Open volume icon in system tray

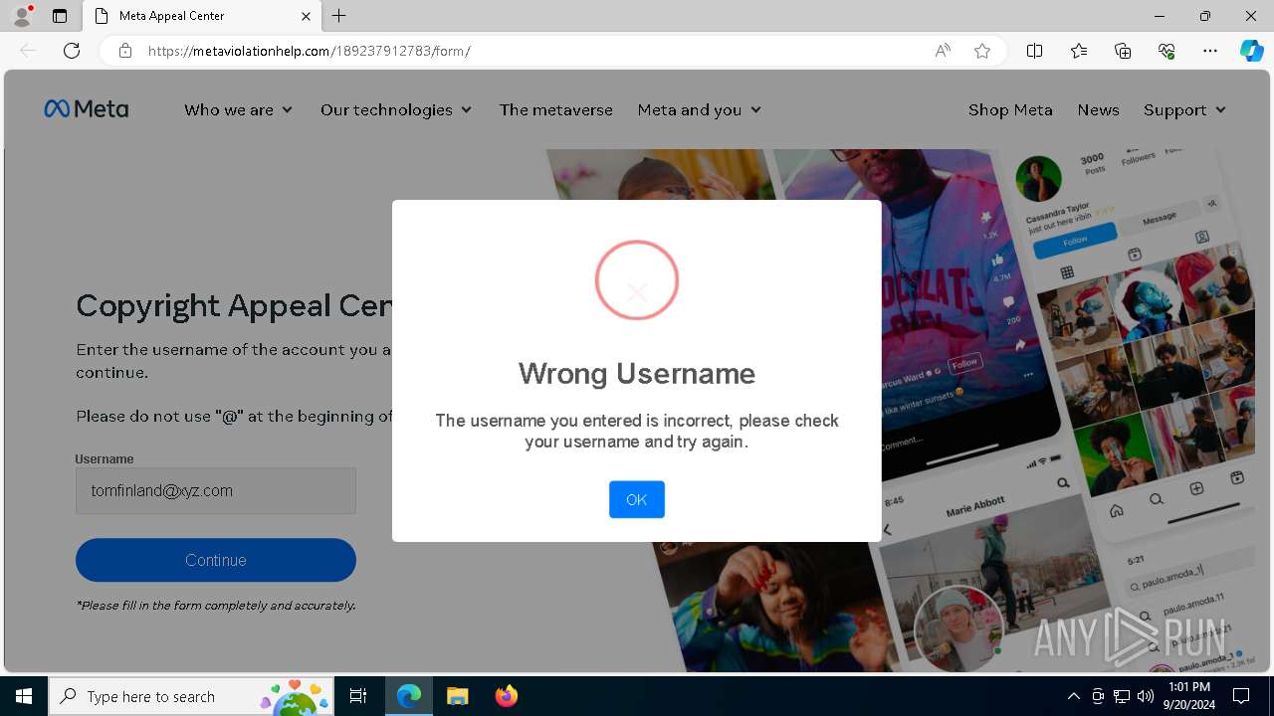click(x=1146, y=696)
